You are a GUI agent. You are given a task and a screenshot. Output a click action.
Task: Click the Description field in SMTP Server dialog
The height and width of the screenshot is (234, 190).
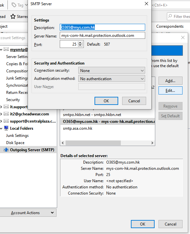[x=102, y=27]
